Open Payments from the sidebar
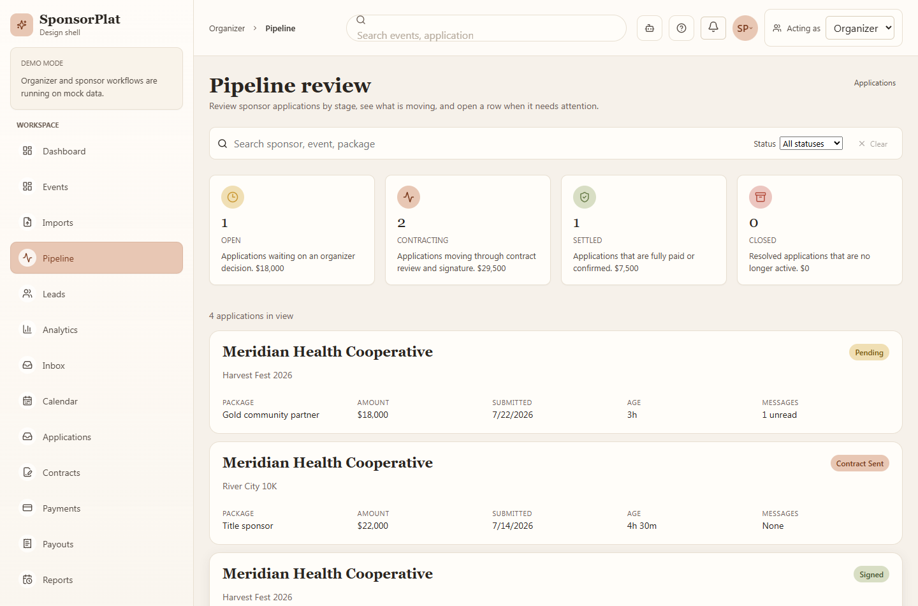Screen dimensions: 918x606 coord(96,508)
